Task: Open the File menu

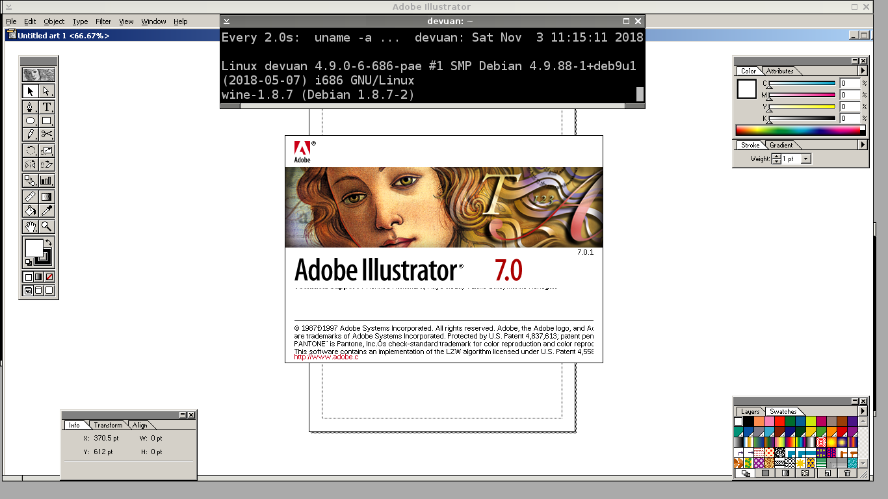Action: pyautogui.click(x=11, y=21)
